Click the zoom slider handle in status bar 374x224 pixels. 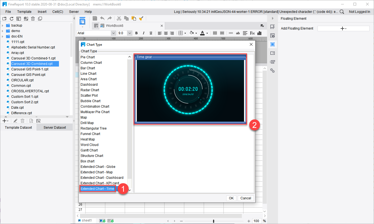point(214,221)
